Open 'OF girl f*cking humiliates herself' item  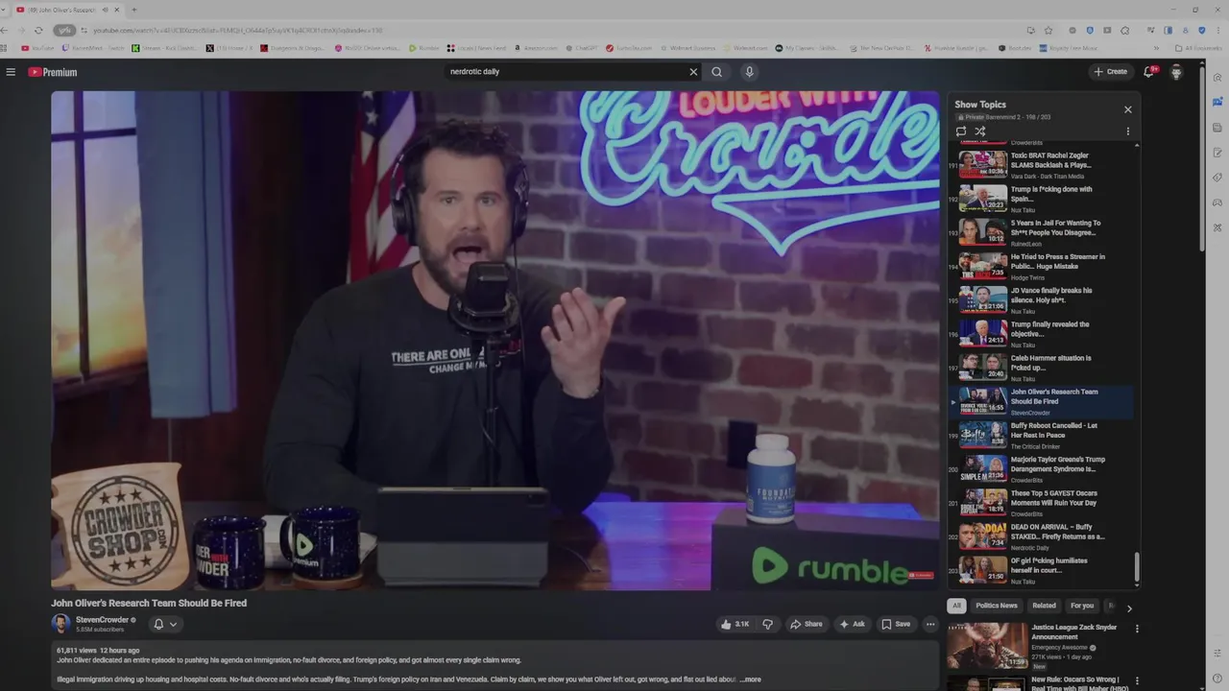click(1042, 569)
